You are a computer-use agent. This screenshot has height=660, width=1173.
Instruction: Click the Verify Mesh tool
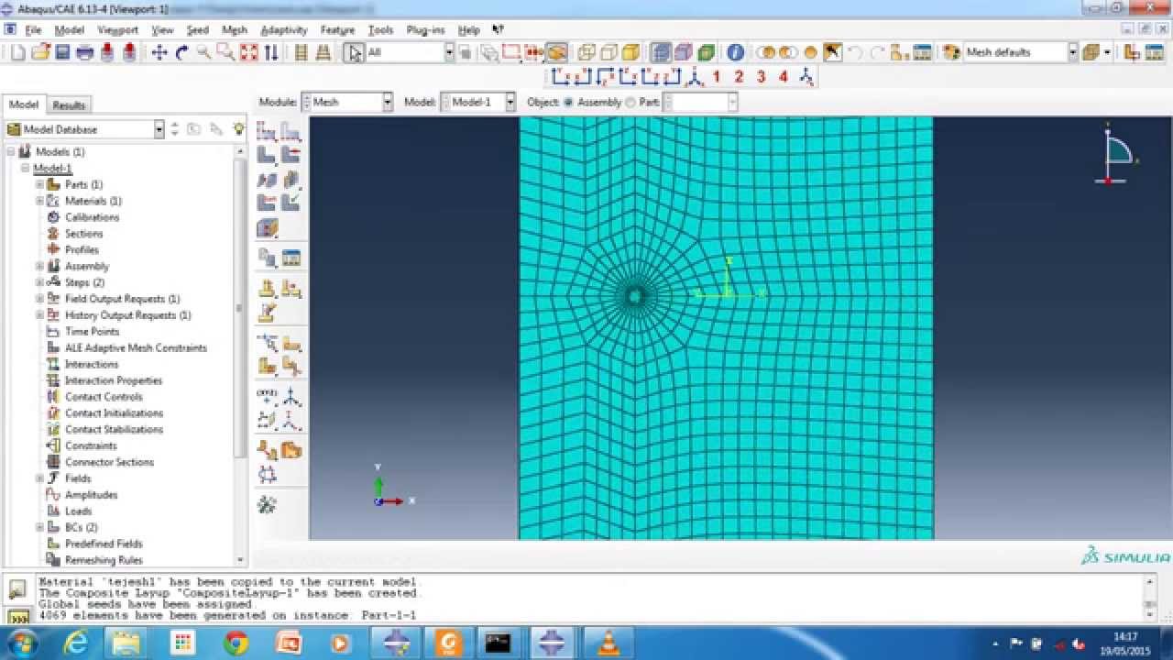[x=291, y=203]
